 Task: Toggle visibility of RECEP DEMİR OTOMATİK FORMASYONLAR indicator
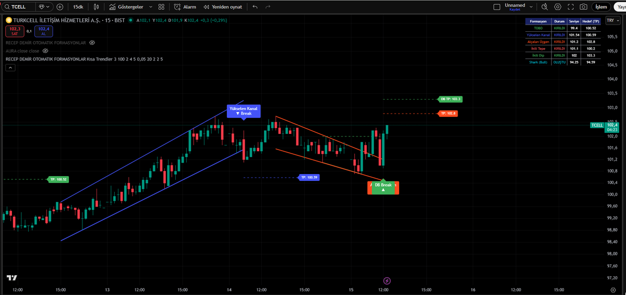92,43
